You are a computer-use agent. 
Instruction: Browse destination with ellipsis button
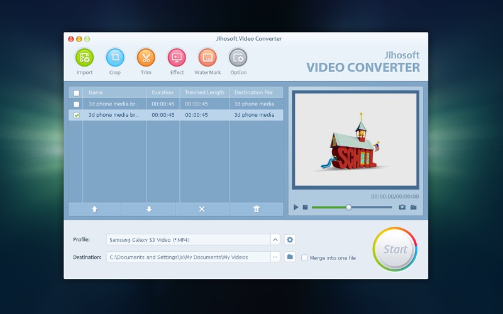275,257
